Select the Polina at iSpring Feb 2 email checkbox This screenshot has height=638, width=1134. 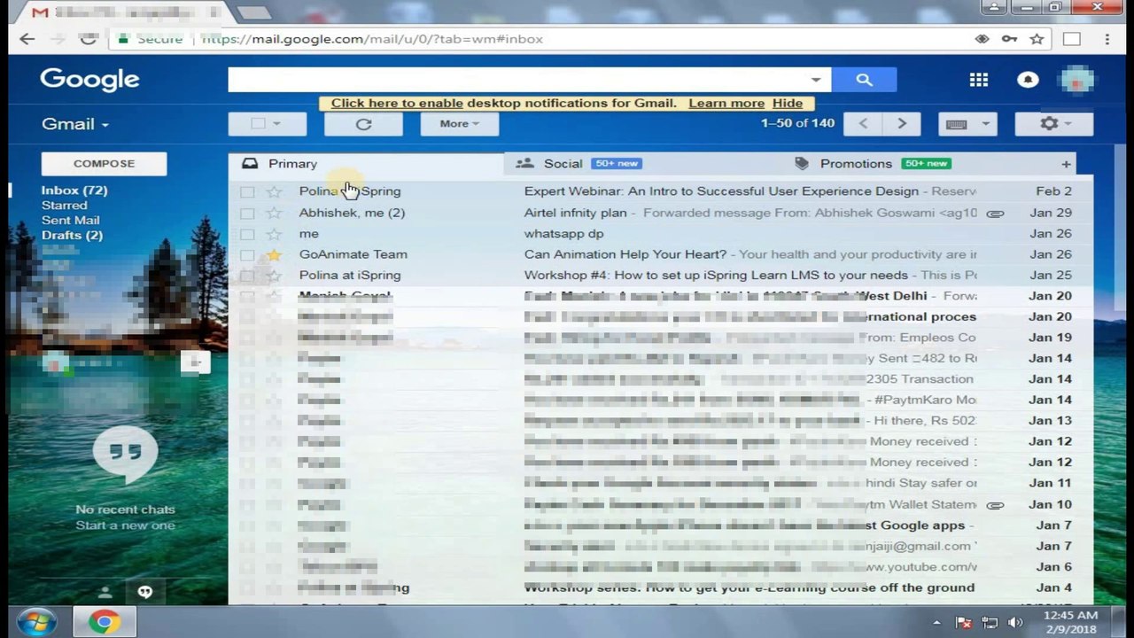247,191
